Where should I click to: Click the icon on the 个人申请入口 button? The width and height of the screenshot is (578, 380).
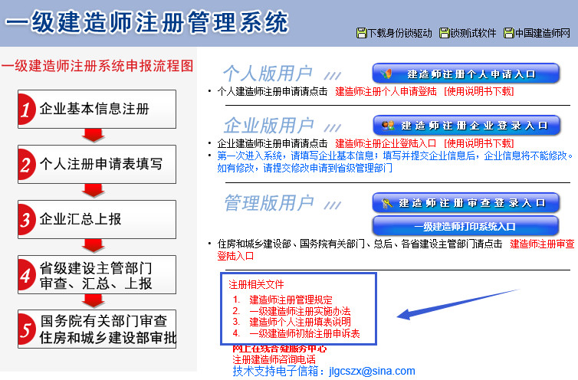click(x=389, y=74)
